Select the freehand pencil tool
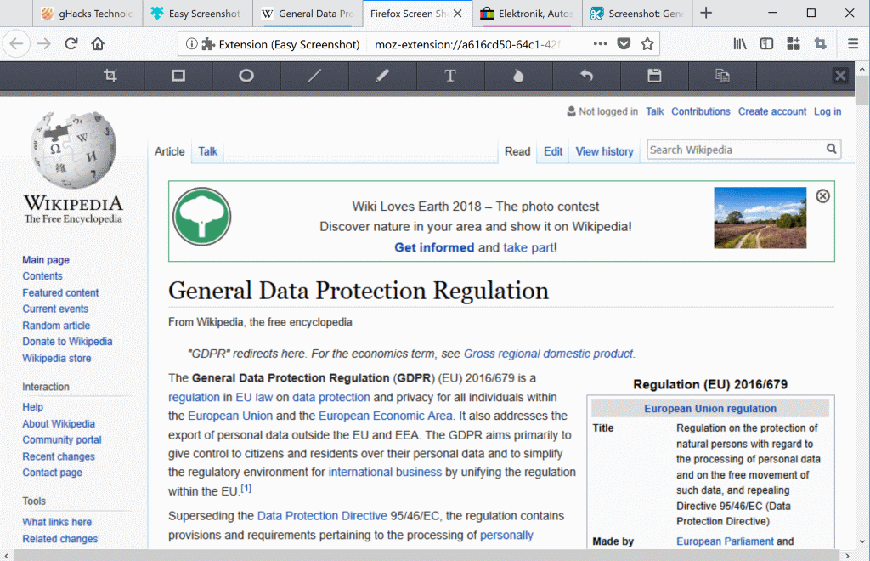Viewport: 870px width, 561px height. [x=382, y=76]
